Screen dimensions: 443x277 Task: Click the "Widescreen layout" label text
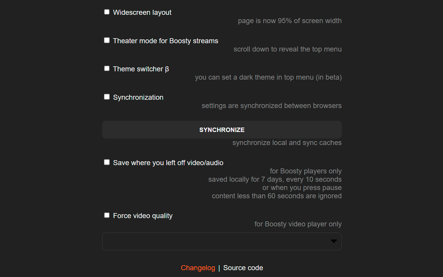142,12
